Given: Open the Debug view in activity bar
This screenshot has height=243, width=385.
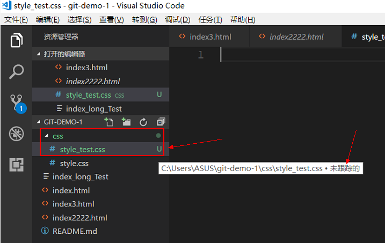Looking at the screenshot, I should pyautogui.click(x=17, y=134).
